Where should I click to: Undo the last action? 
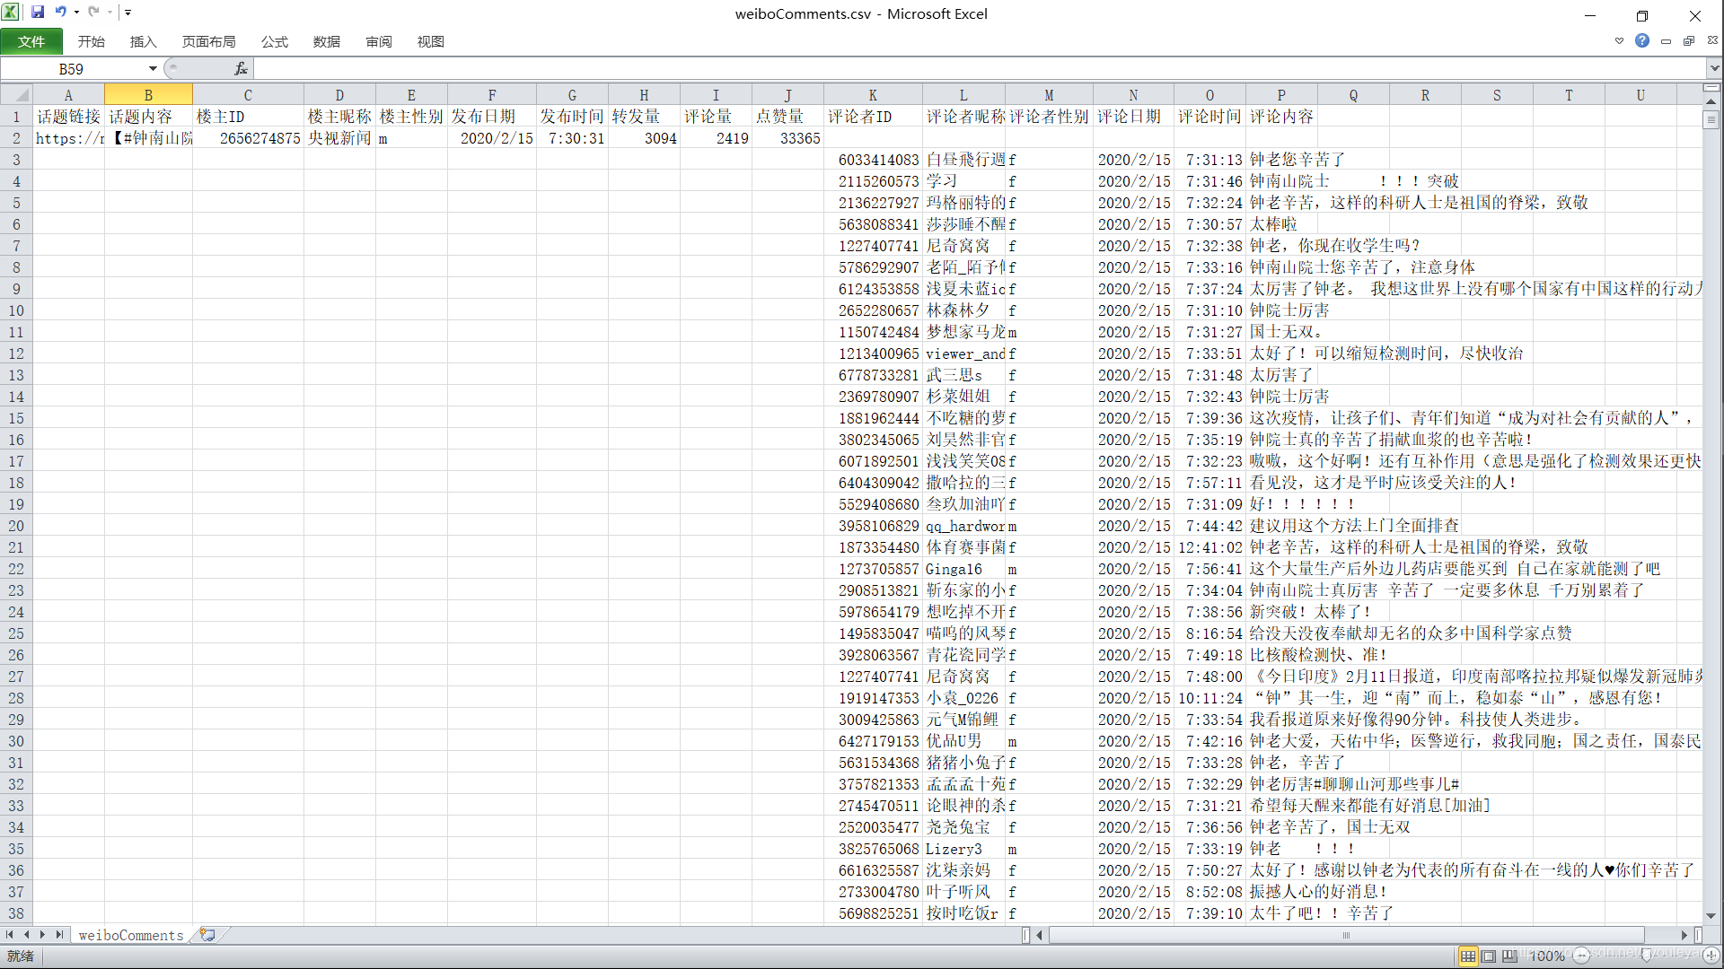(x=60, y=13)
